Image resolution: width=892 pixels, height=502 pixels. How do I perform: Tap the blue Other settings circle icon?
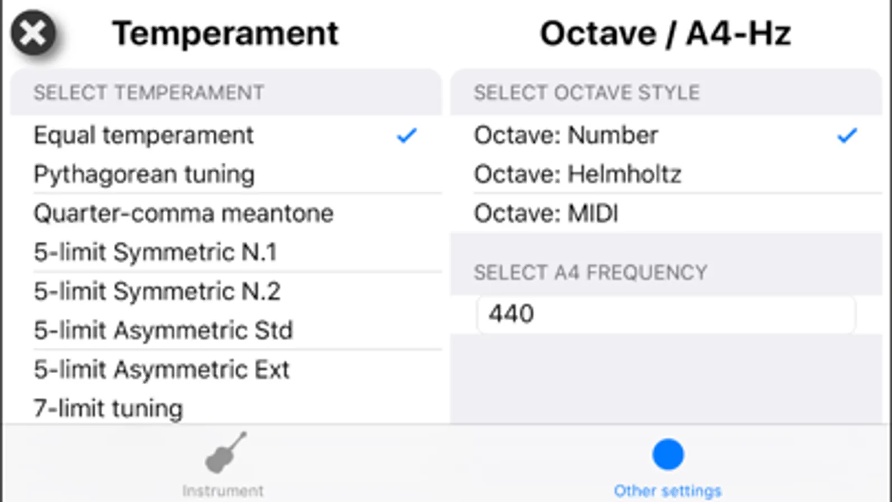pyautogui.click(x=668, y=454)
